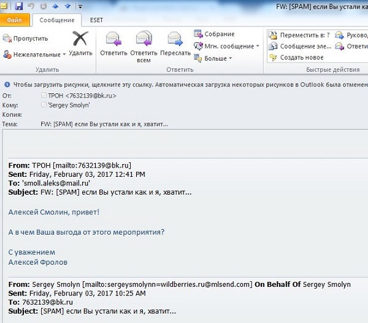Click the line Алексей Смолин, привет!
The image size is (368, 323).
(x=54, y=212)
